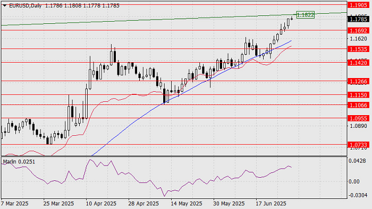Select the 1.1905 red price level label
This screenshot has height=209, width=372.
(358, 5)
